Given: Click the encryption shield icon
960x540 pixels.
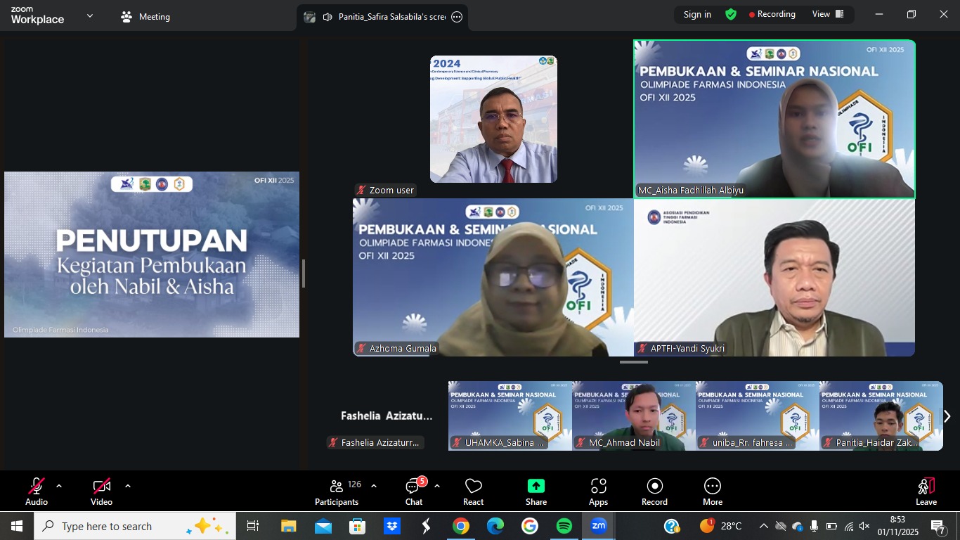Looking at the screenshot, I should [x=731, y=15].
